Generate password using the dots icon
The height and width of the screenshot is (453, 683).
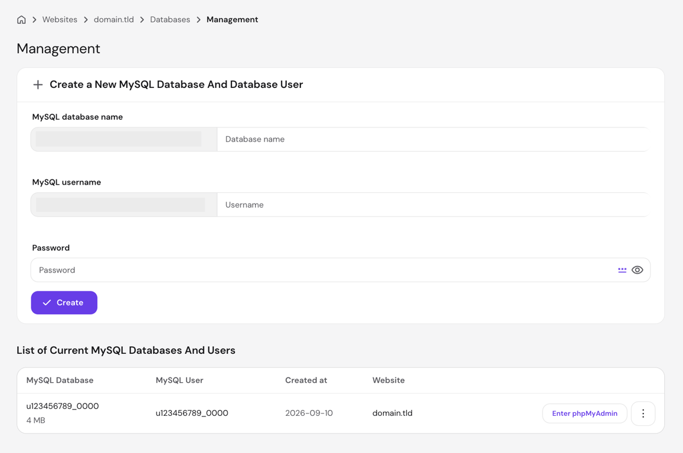(622, 270)
